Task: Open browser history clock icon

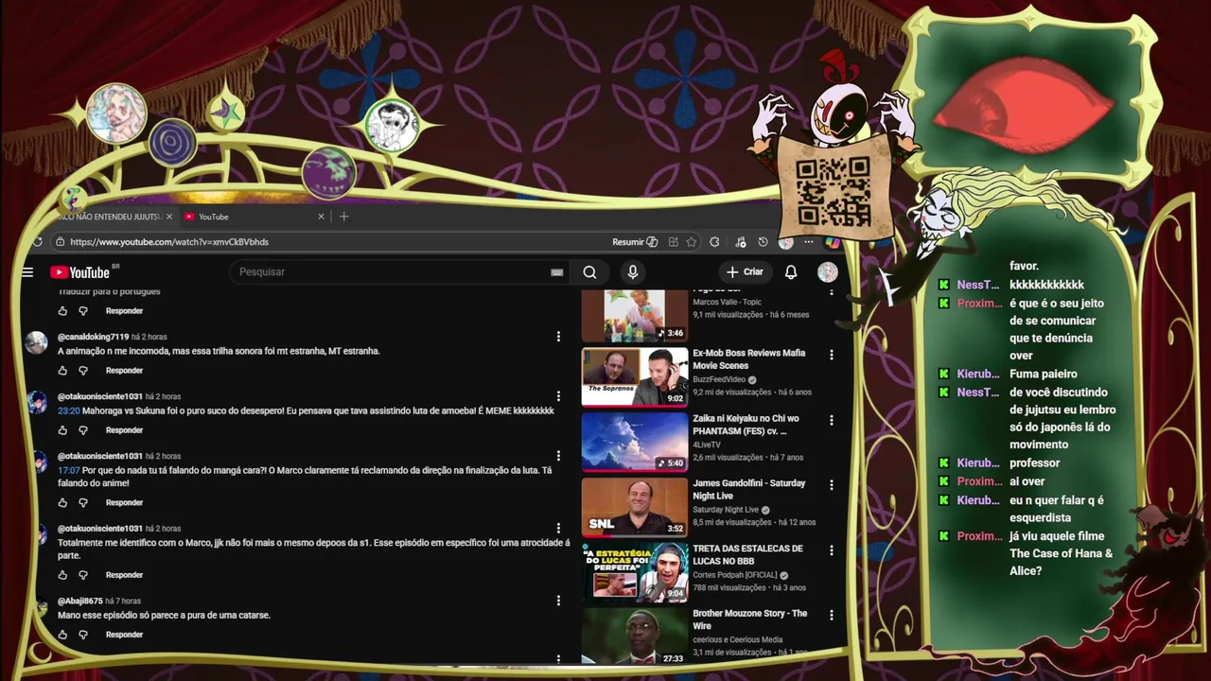Action: click(x=763, y=242)
